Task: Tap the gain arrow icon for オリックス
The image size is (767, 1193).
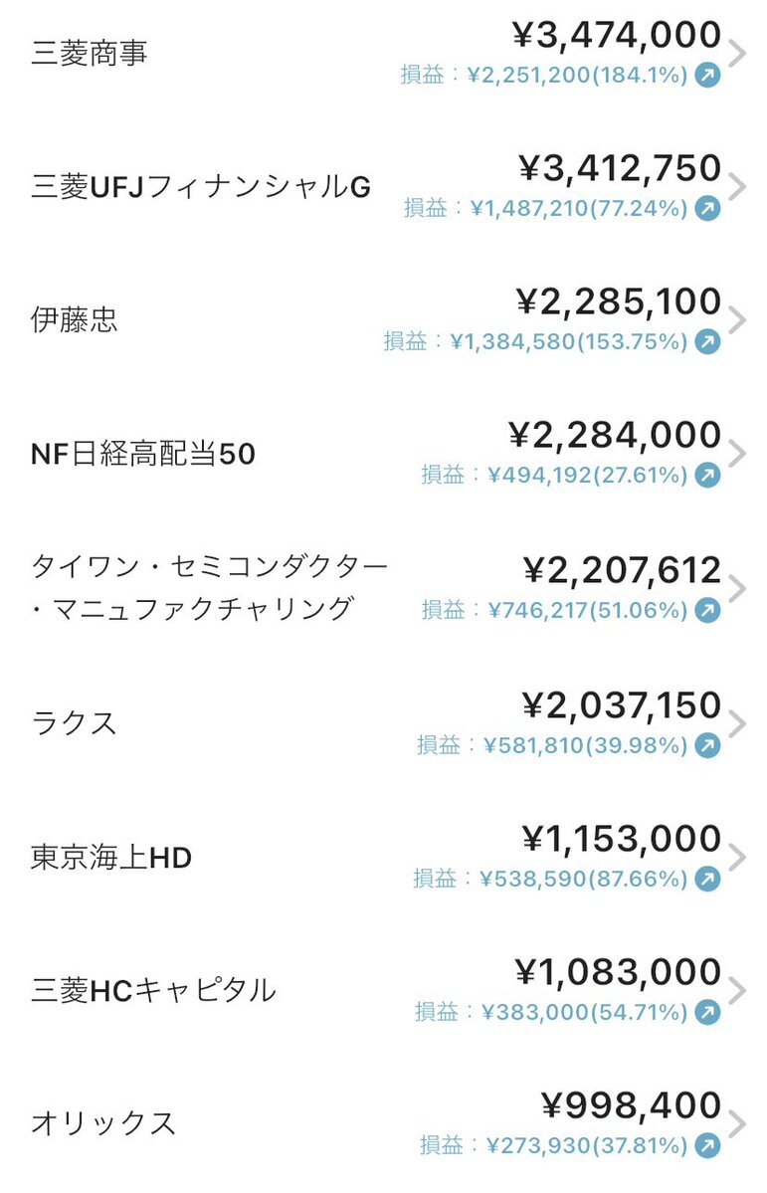Action: pyautogui.click(x=707, y=1145)
